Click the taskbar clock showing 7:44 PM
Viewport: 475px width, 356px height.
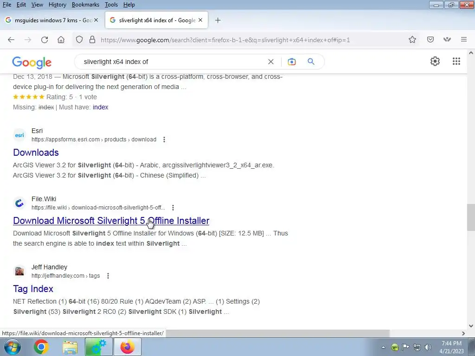[x=451, y=347]
